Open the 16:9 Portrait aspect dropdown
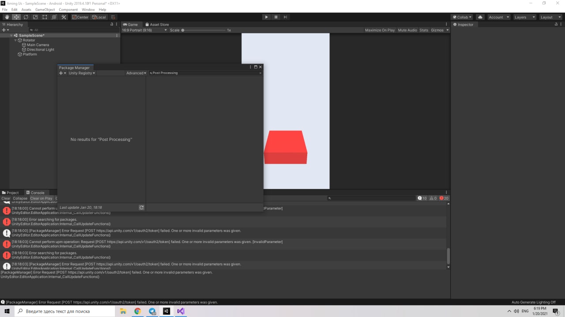Screen dimensions: 565x317 [x=144, y=30]
